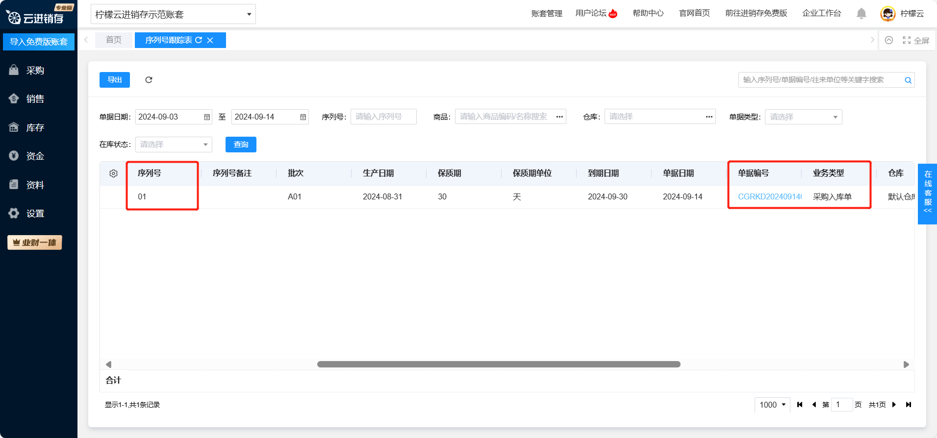Open 帮助中心 link

pyautogui.click(x=648, y=13)
